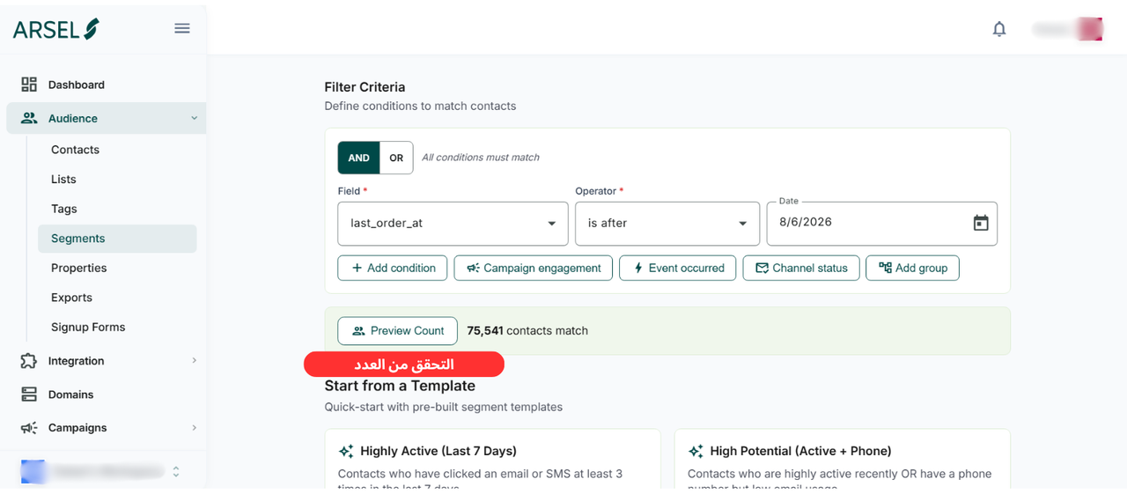Screen dimensions: 1127x494
Task: Collapse sidebar with hamburger menu icon
Action: 182,28
